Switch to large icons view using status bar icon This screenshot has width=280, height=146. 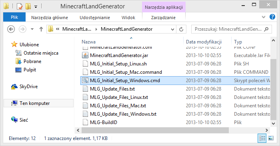[271, 138]
